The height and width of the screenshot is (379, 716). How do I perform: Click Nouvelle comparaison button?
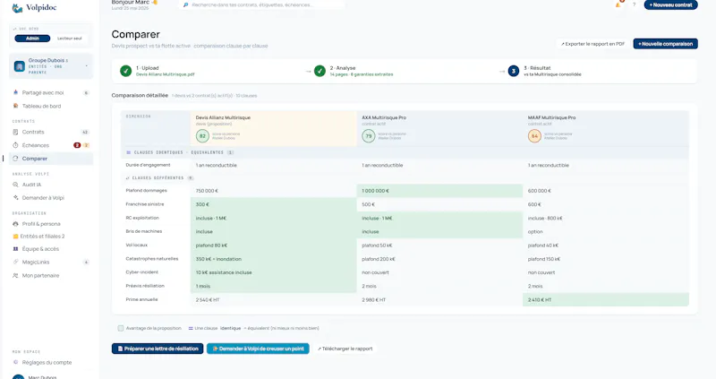point(665,44)
